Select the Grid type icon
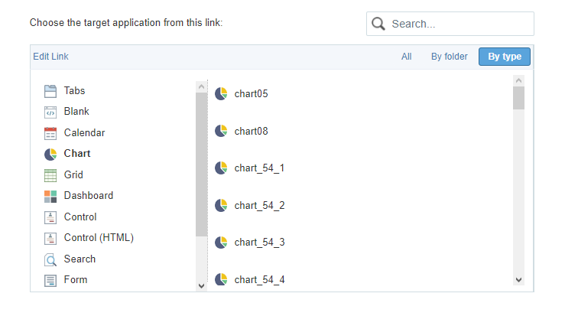This screenshot has width=578, height=316. pyautogui.click(x=50, y=175)
